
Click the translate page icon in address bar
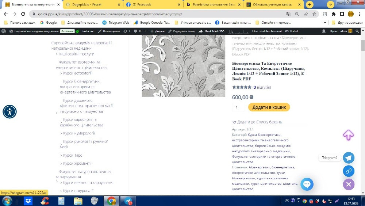coord(288,14)
